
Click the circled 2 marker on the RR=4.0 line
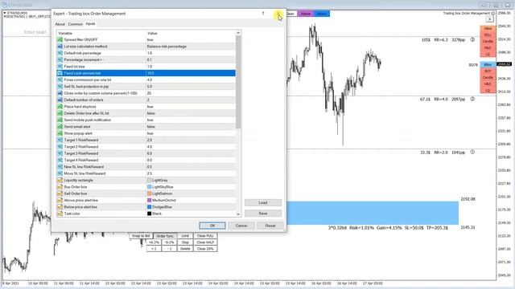click(x=472, y=99)
